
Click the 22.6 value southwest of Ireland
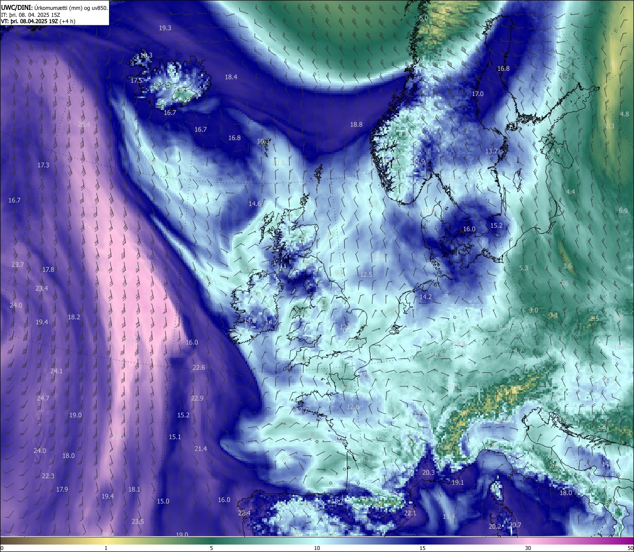coord(199,368)
